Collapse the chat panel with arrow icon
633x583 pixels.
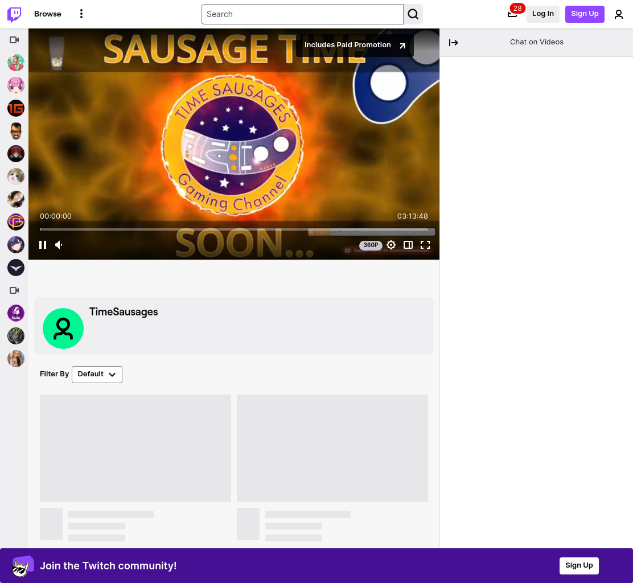coord(453,42)
